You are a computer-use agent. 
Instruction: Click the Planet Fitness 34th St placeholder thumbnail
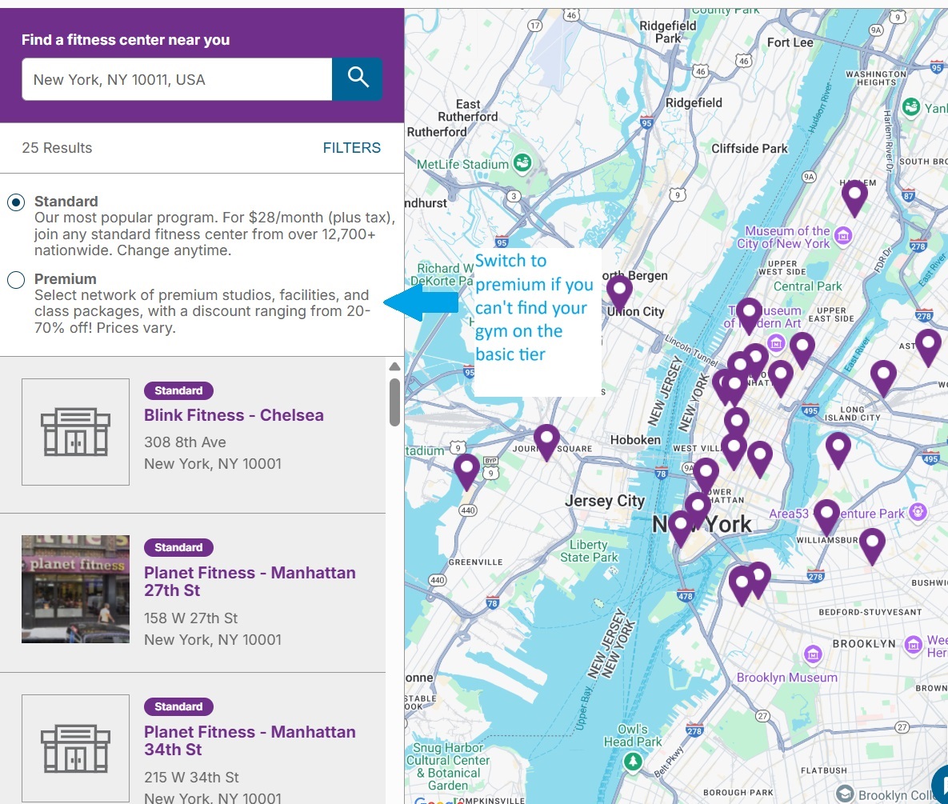(75, 748)
